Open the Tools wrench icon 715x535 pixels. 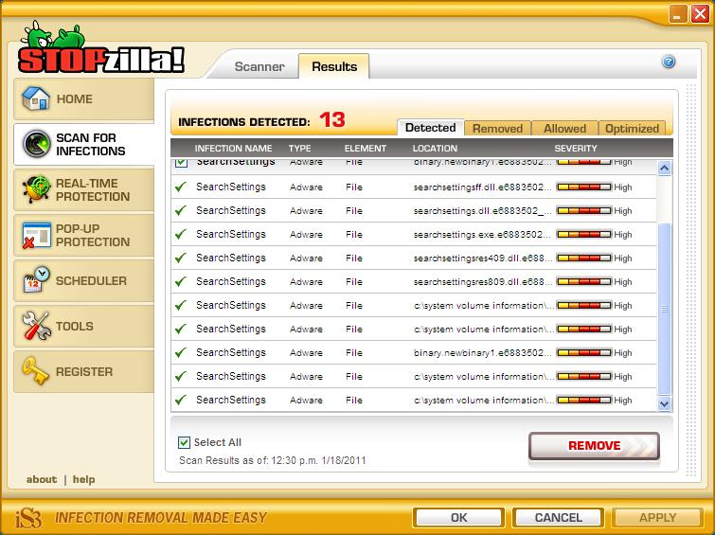click(36, 326)
